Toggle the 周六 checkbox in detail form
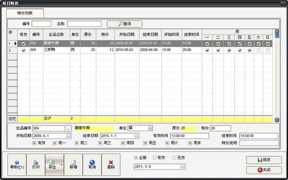The width and height of the screenshot is (288, 180). [167, 143]
